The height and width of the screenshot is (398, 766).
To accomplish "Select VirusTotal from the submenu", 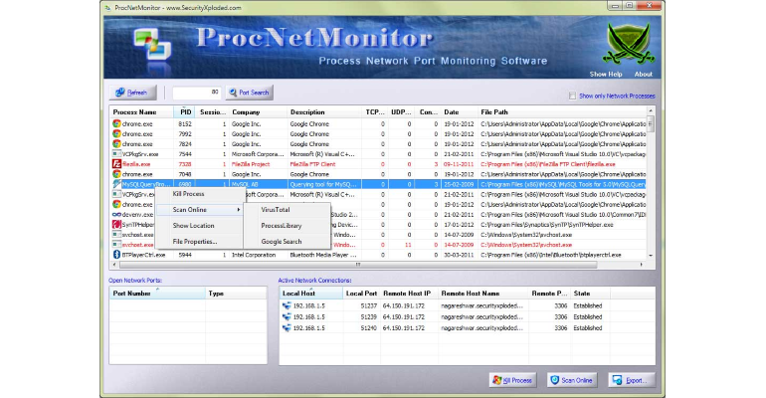I will [276, 210].
